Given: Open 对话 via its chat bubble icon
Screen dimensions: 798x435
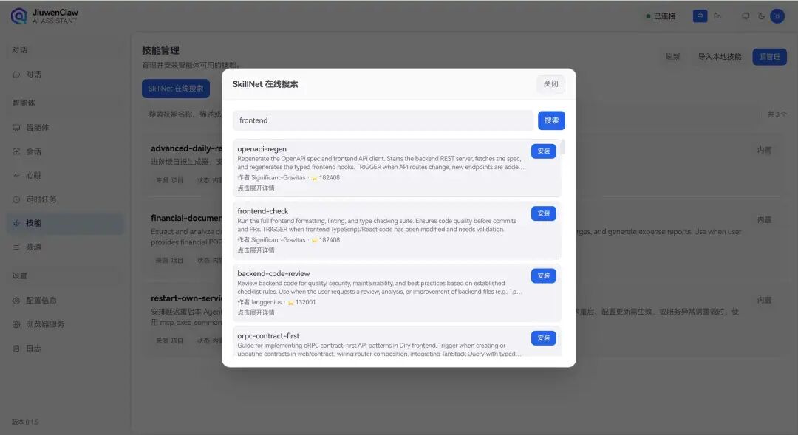Looking at the screenshot, I should pyautogui.click(x=16, y=75).
